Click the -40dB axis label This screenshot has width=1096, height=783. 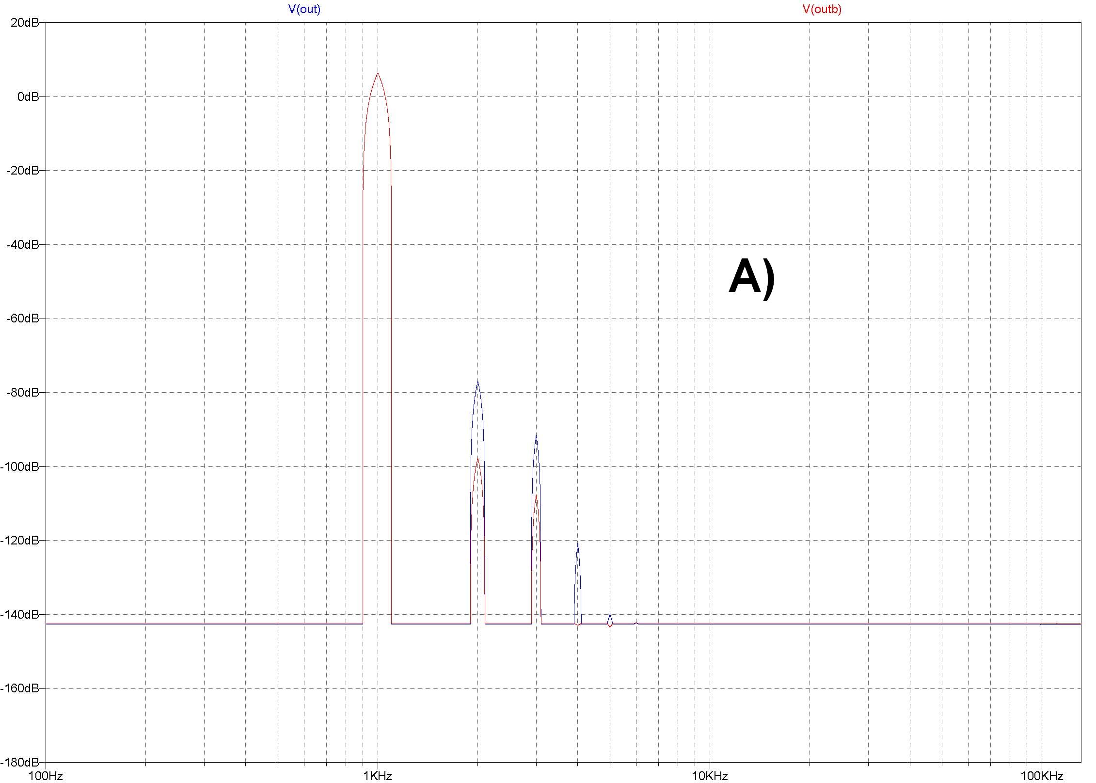(x=22, y=245)
